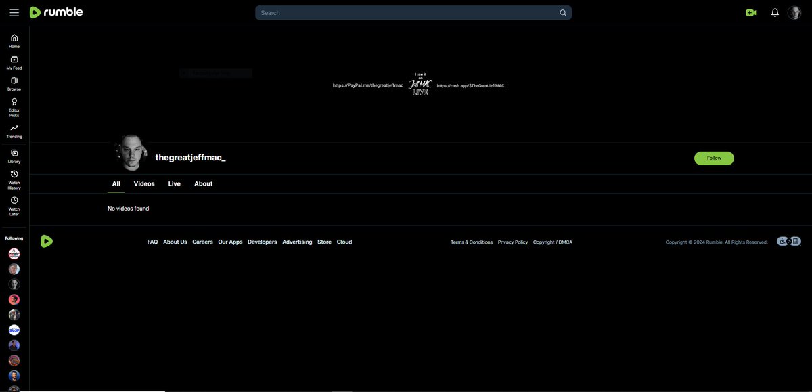812x392 pixels.
Task: Open Privacy Policy link
Action: tap(513, 242)
